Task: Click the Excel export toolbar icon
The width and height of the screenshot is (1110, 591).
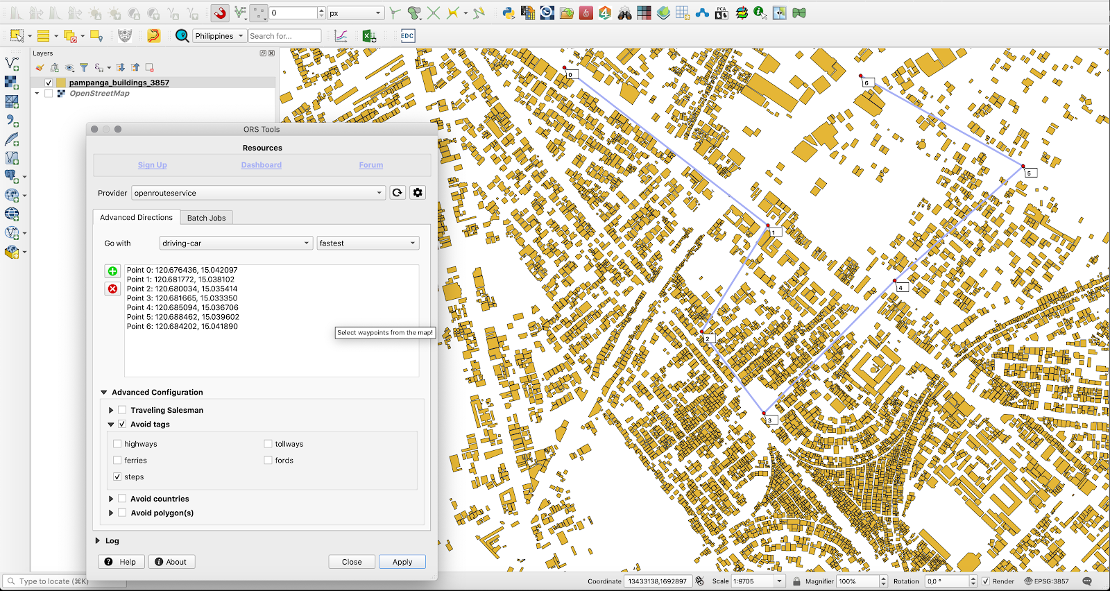Action: tap(369, 36)
